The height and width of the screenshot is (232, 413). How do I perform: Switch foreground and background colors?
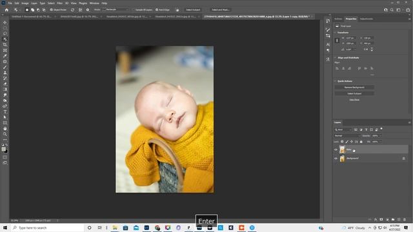pyautogui.click(x=6, y=144)
